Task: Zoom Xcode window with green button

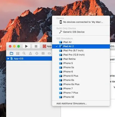Action: pos(19,46)
